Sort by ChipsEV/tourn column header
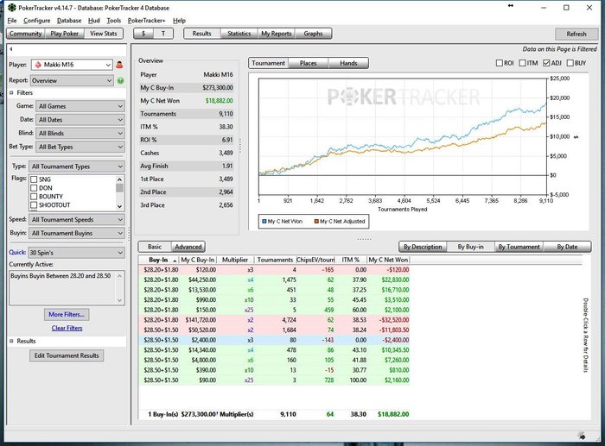This screenshot has height=446, width=605. (x=315, y=260)
